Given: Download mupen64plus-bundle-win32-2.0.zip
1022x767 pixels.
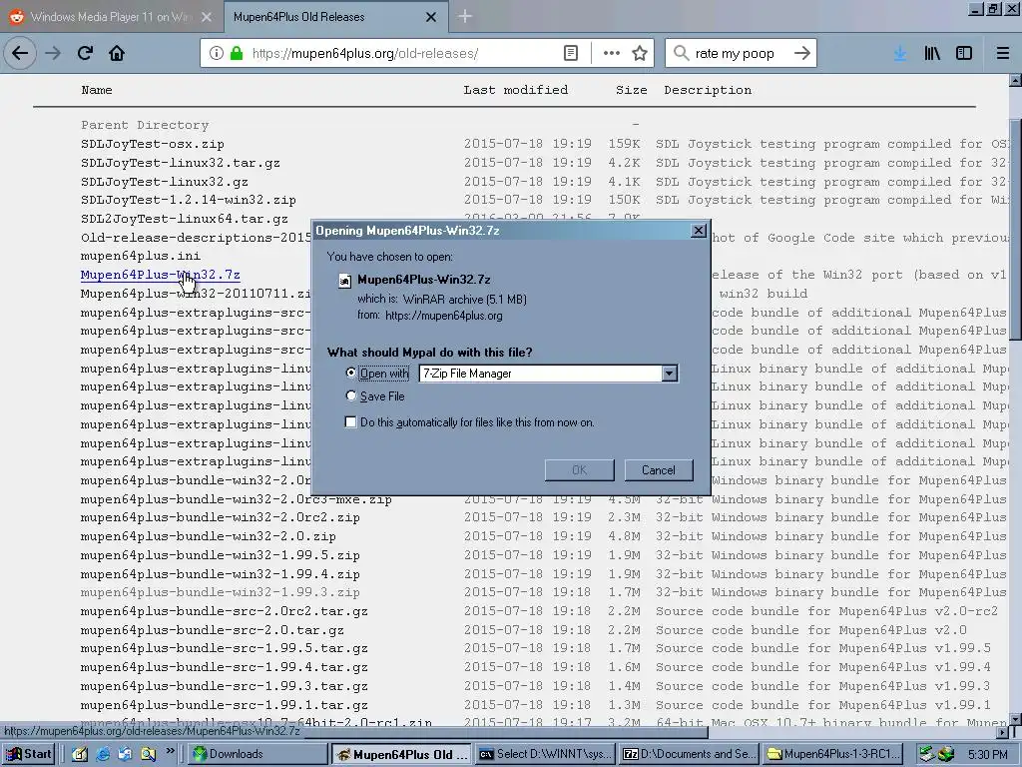Looking at the screenshot, I should tap(209, 536).
